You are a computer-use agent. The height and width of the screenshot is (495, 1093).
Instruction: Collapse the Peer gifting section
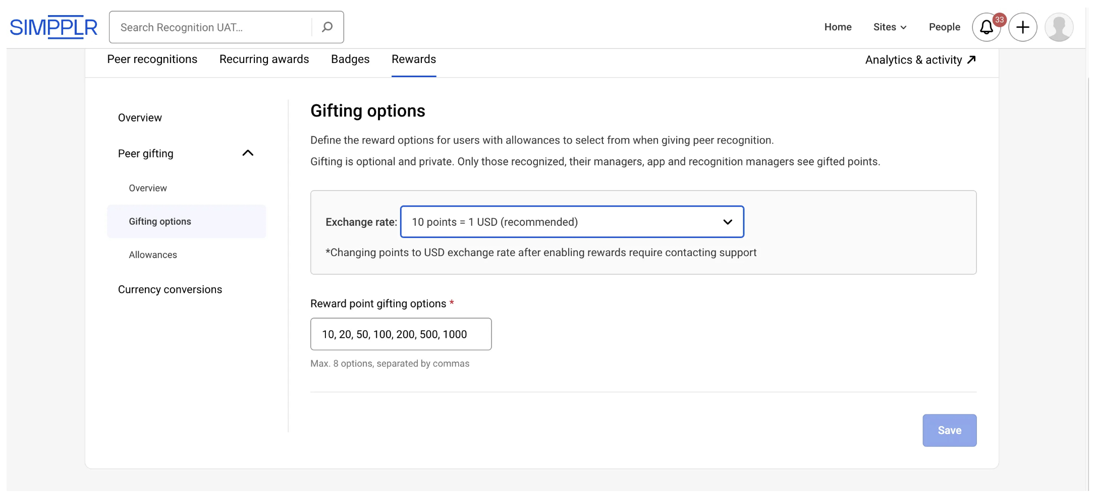pos(247,153)
